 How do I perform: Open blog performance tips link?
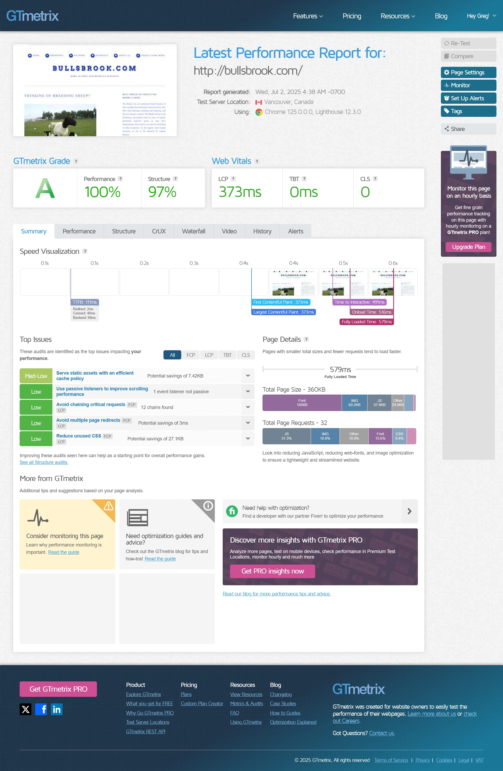(x=277, y=594)
